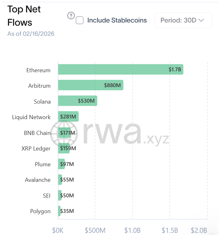The image size is (223, 236).
Task: Click the Arbitrum $880M bar
Action: pyautogui.click(x=90, y=85)
